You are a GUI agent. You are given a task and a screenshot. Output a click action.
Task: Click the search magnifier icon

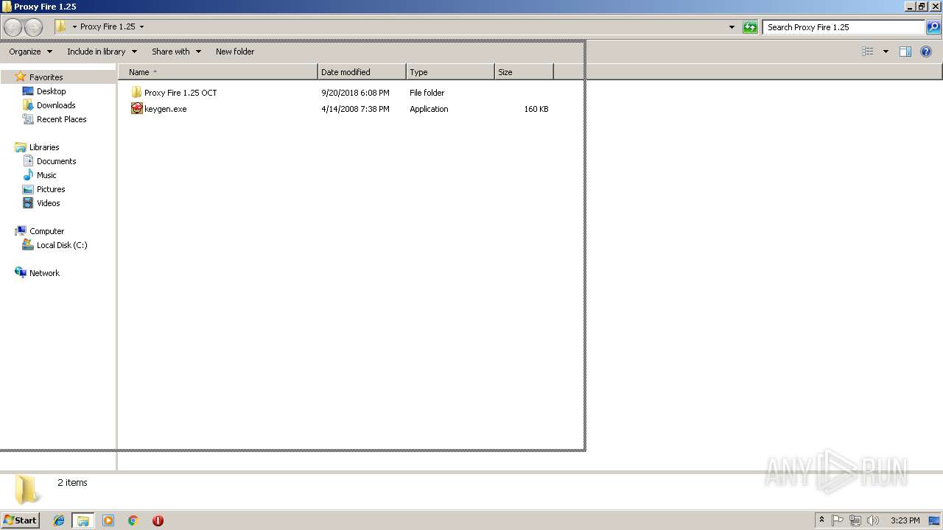point(933,27)
